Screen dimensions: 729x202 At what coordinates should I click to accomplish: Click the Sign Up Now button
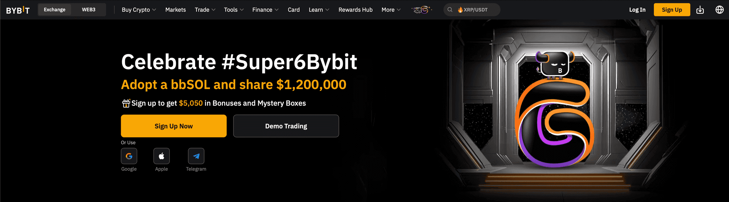coord(174,126)
